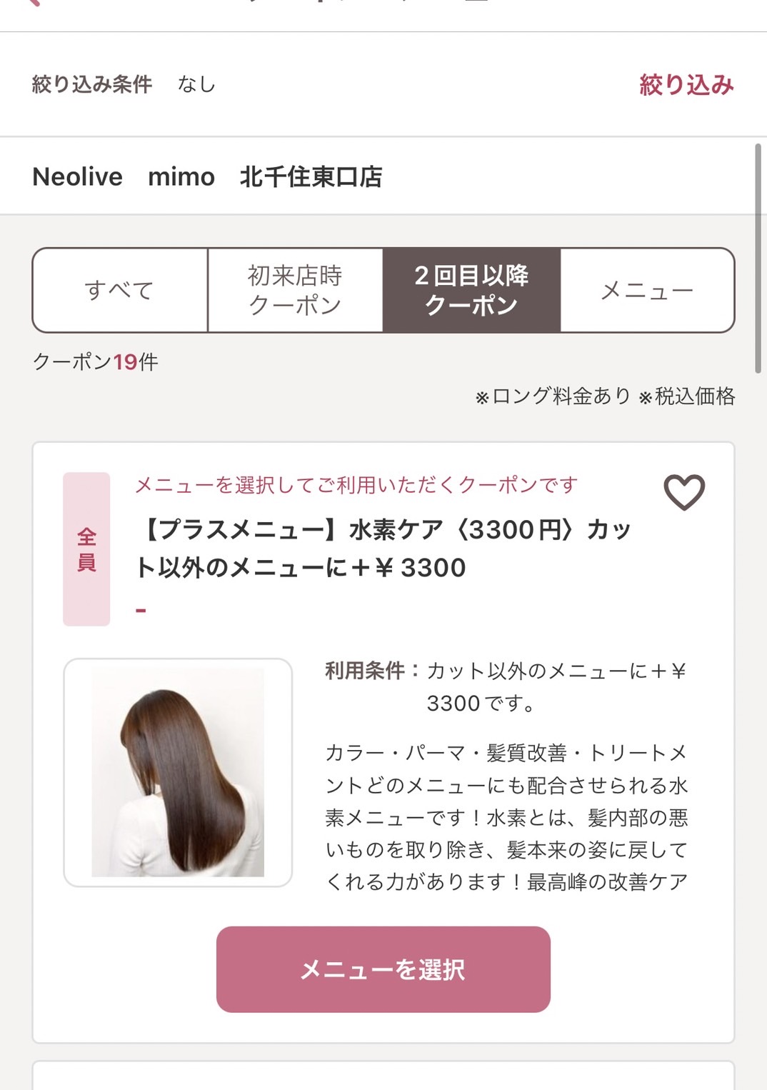Screen dimensions: 767x1090
Task: Tap the pink 全員 badge
Action: 86,549
